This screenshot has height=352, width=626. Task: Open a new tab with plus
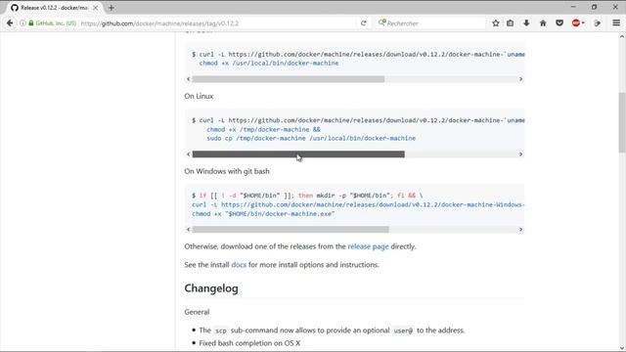pyautogui.click(x=112, y=8)
